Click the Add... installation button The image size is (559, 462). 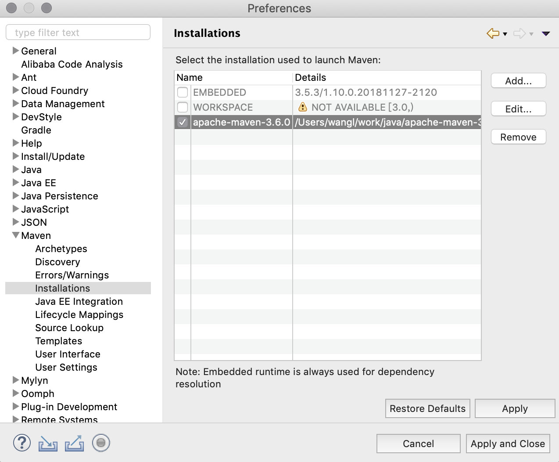[x=518, y=81]
